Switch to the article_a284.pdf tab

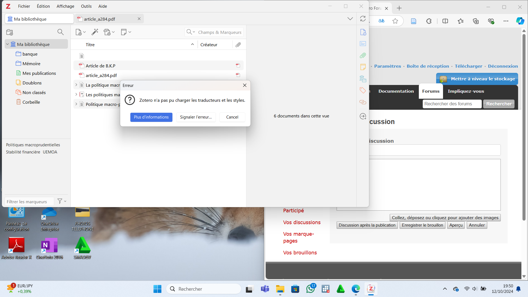click(x=109, y=19)
